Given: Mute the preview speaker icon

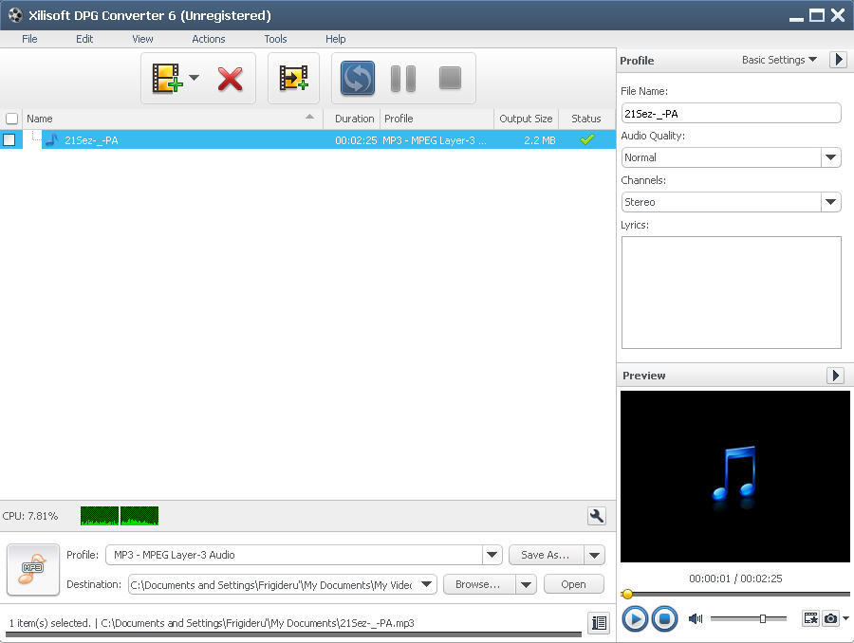Looking at the screenshot, I should click(695, 618).
